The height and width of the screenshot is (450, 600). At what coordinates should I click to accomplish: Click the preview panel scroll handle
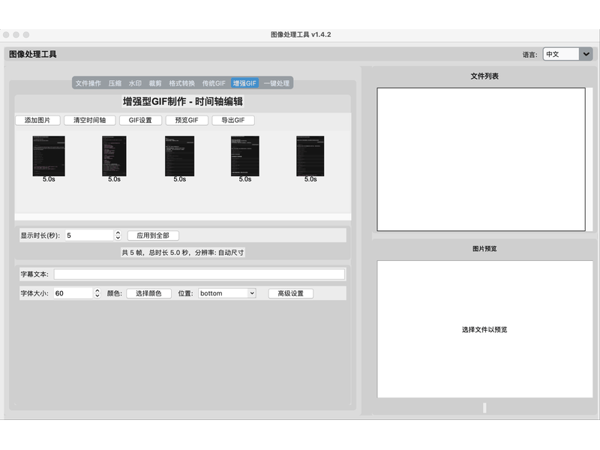point(484,407)
